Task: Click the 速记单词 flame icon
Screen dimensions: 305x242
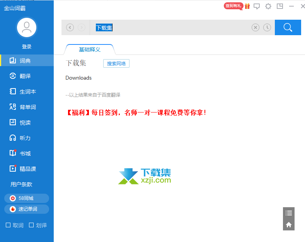Action: [x=13, y=209]
